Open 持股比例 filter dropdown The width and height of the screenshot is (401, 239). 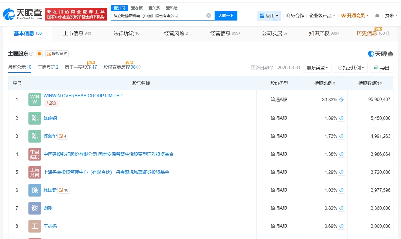pos(351,68)
